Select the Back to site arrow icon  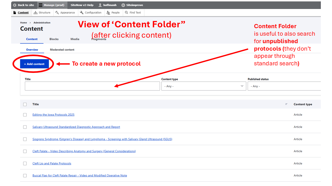click(x=15, y=5)
